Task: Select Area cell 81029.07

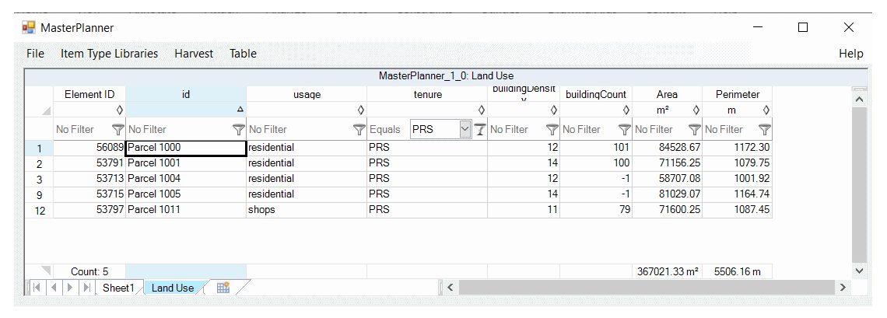Action: (x=667, y=194)
